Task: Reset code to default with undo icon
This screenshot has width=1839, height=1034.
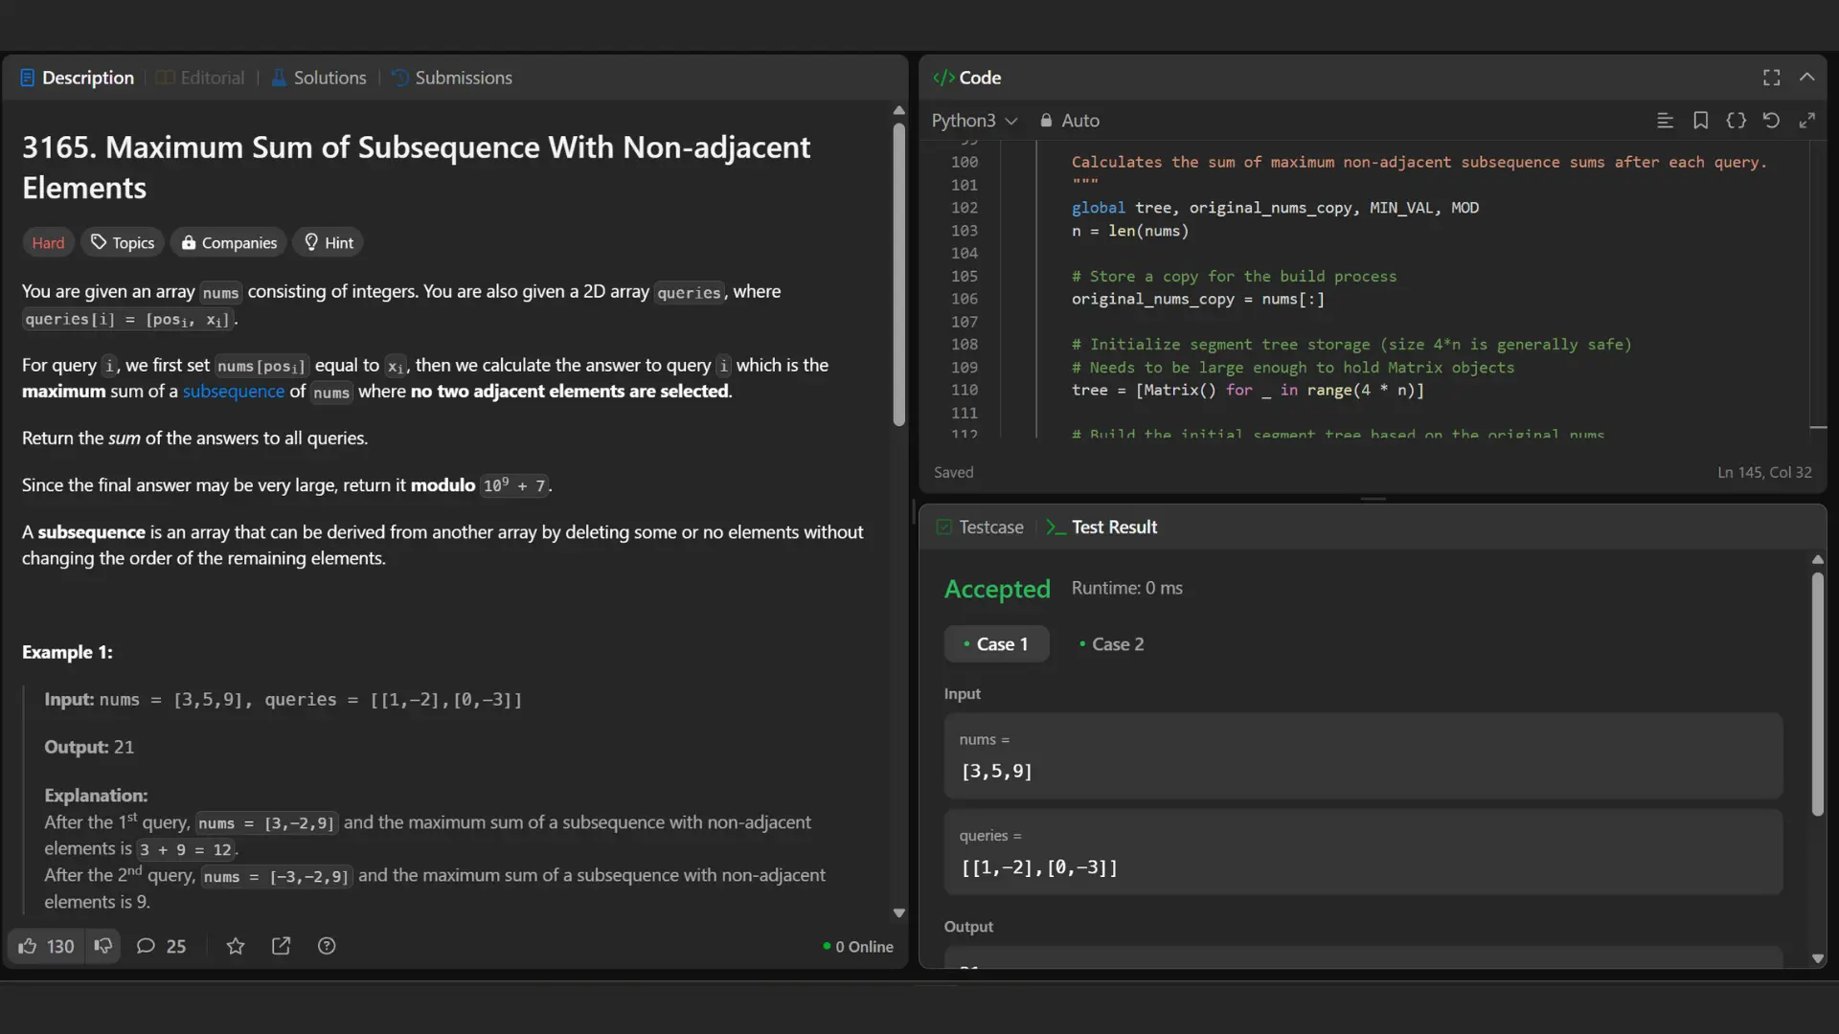Action: click(1771, 121)
